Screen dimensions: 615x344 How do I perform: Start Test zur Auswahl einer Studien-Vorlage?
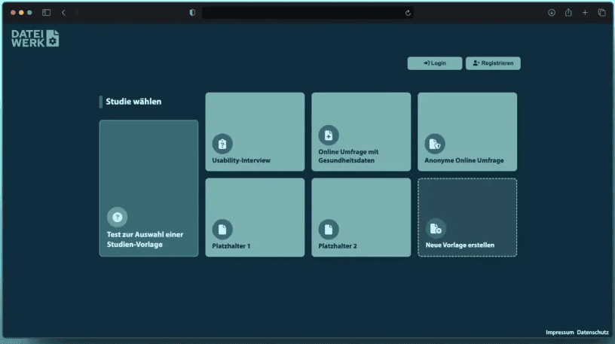pos(148,188)
